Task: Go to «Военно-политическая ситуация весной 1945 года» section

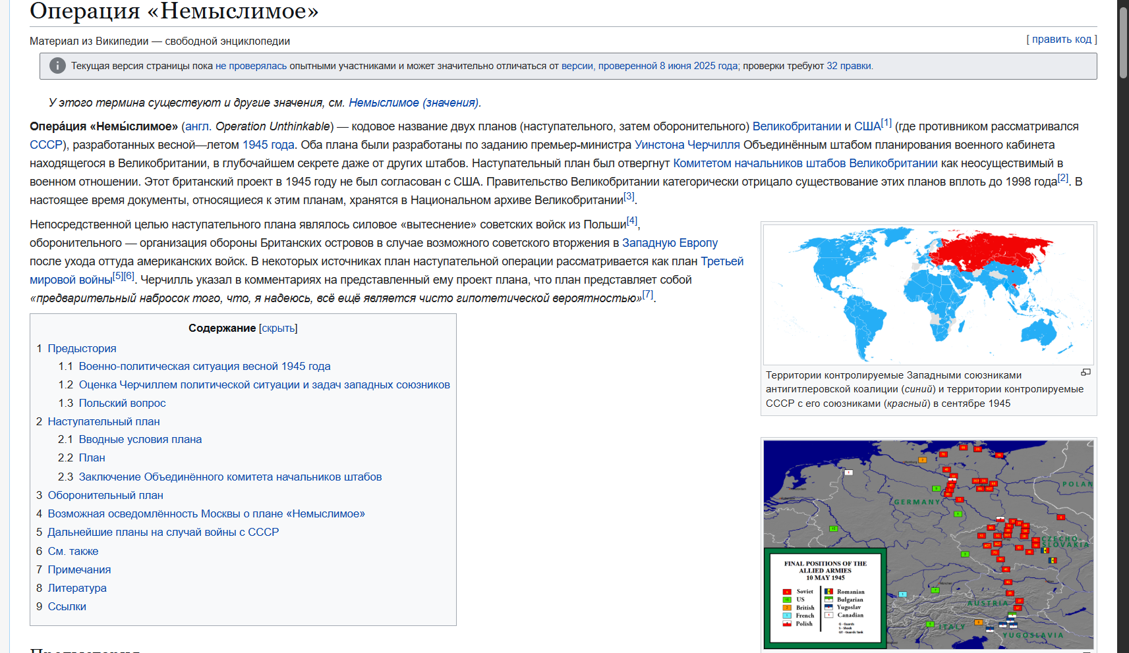Action: coord(205,367)
